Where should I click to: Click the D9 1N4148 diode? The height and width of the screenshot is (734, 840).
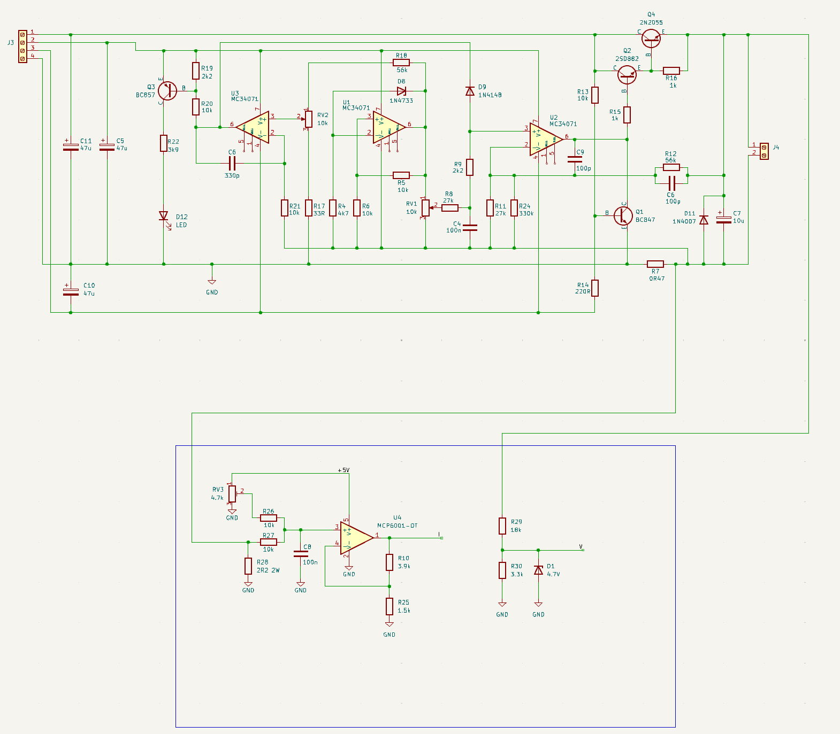point(470,91)
